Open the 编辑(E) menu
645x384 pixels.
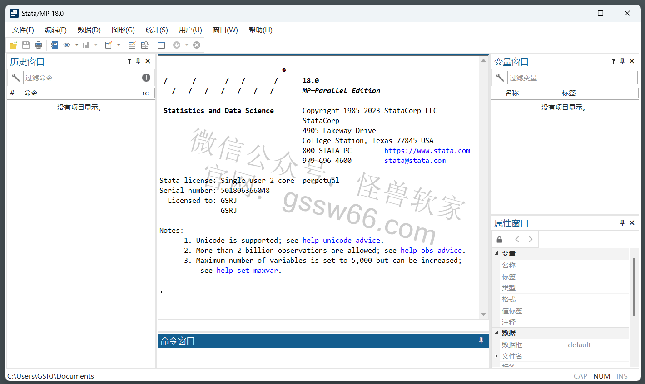(56, 30)
